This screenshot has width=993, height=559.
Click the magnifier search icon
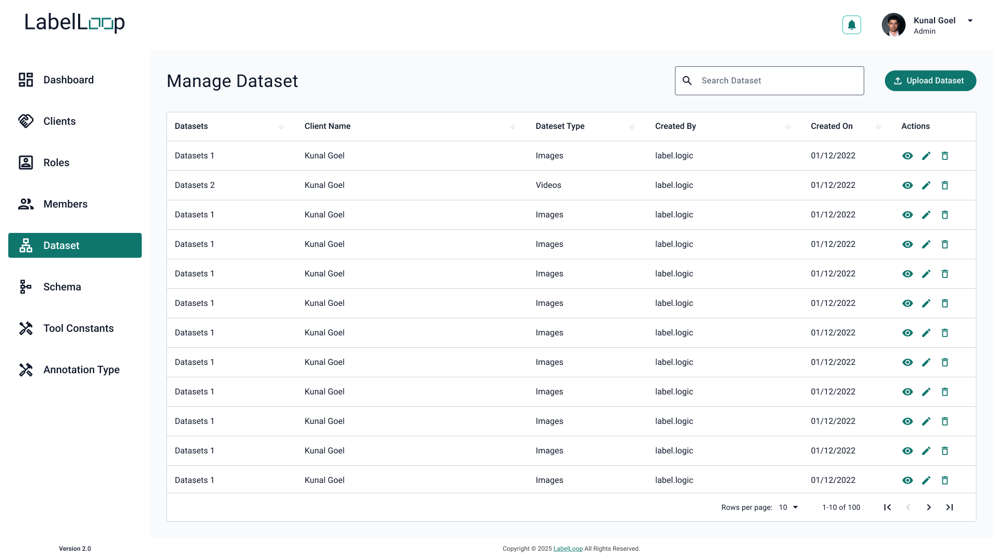[x=687, y=81]
